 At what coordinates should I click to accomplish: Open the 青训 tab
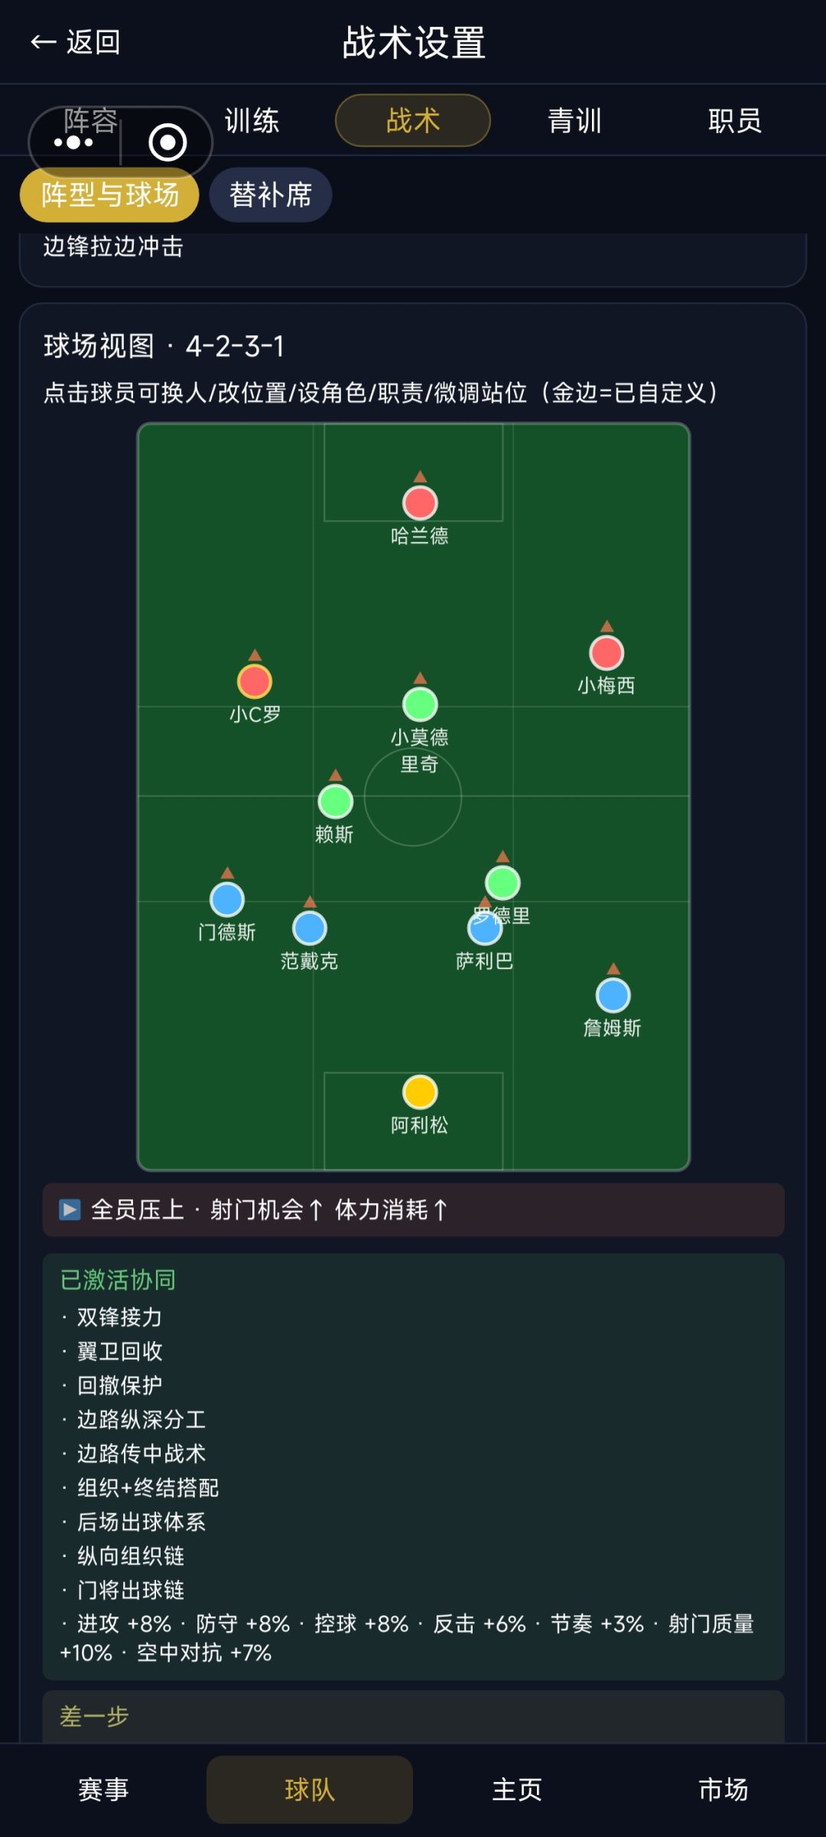(x=574, y=121)
